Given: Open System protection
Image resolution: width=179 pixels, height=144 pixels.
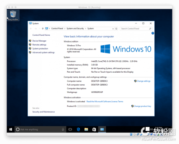Looking at the screenshot, I should click(40, 48).
